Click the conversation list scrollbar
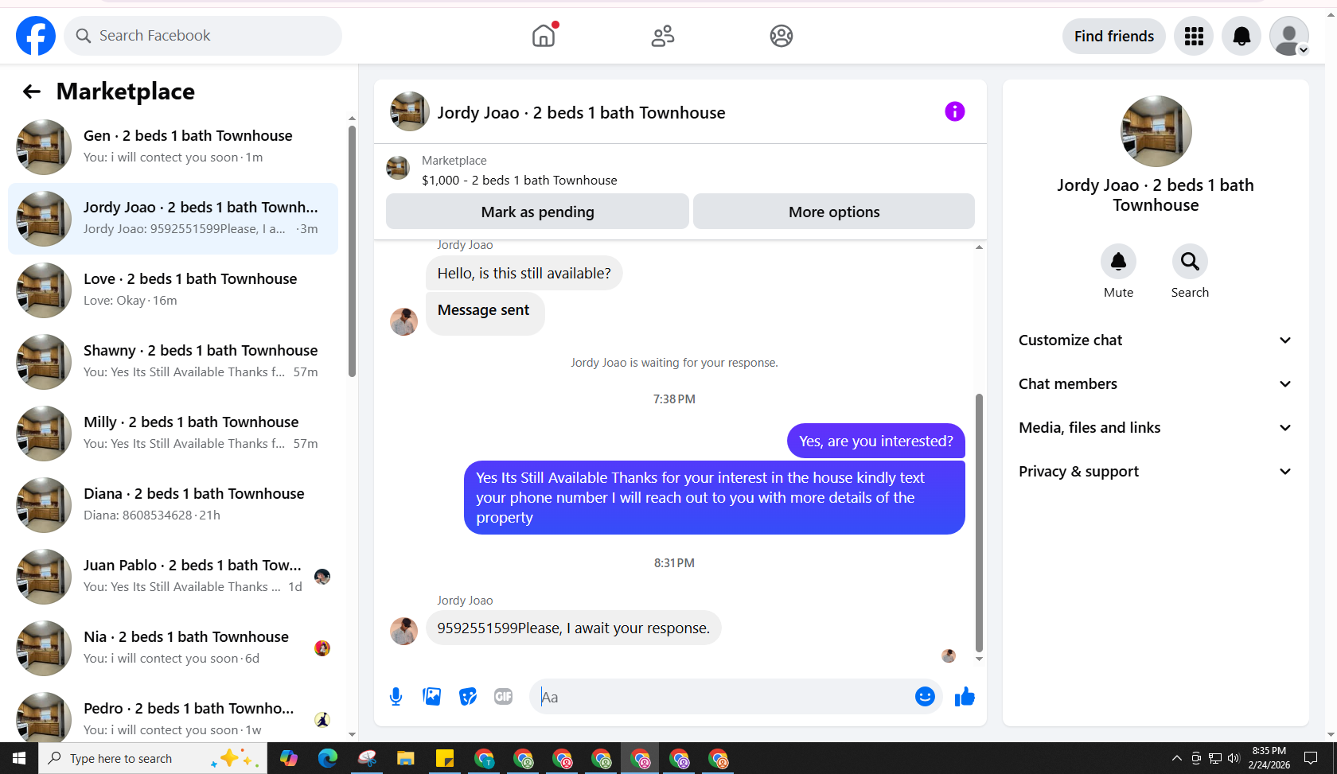This screenshot has height=774, width=1337. tap(352, 251)
